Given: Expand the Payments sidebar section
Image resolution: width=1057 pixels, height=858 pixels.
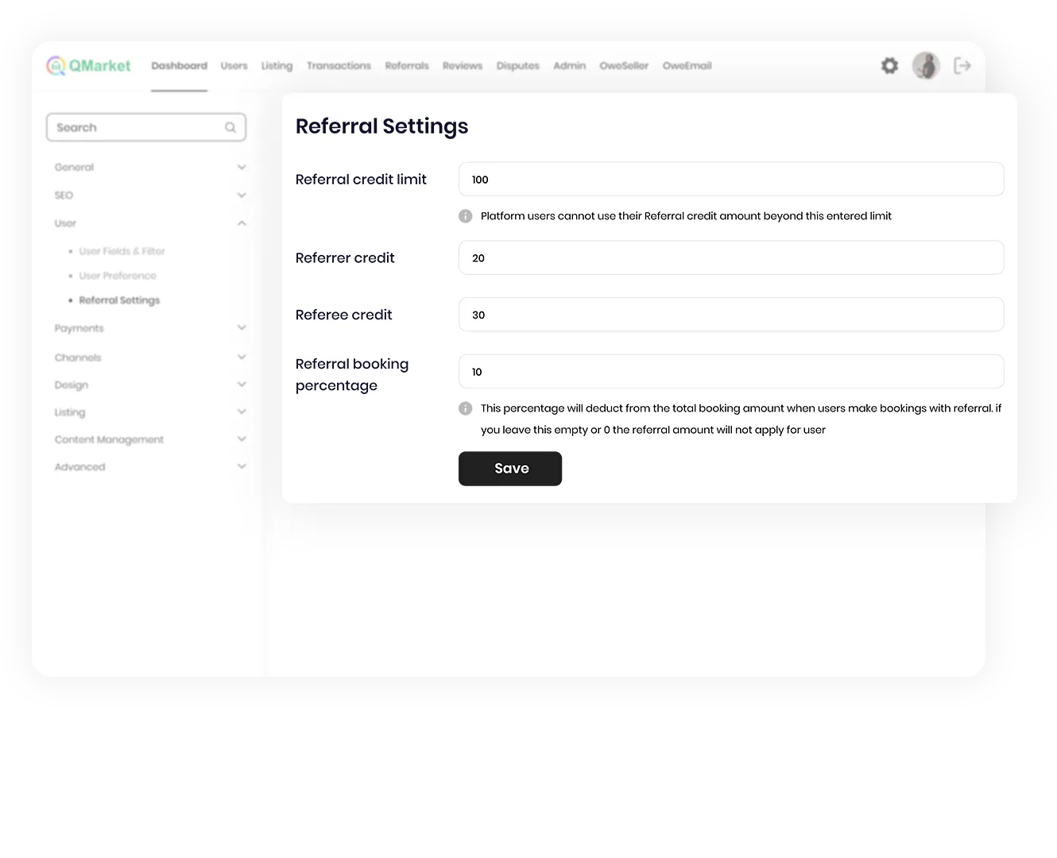Looking at the screenshot, I should [x=242, y=328].
